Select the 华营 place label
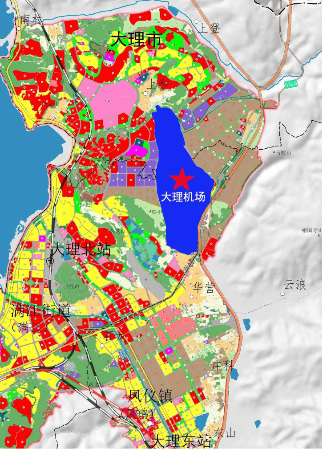Viewport: 323px width, 449px height. pyautogui.click(x=204, y=287)
